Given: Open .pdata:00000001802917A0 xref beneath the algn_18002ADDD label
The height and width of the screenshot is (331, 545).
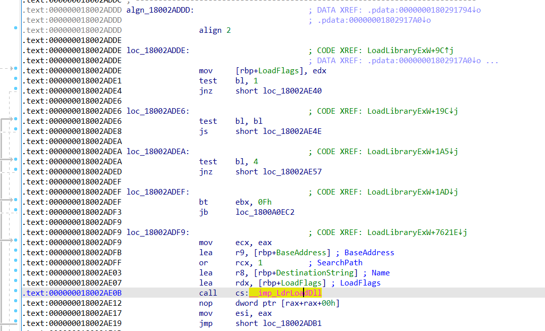Looking at the screenshot, I should click(374, 20).
